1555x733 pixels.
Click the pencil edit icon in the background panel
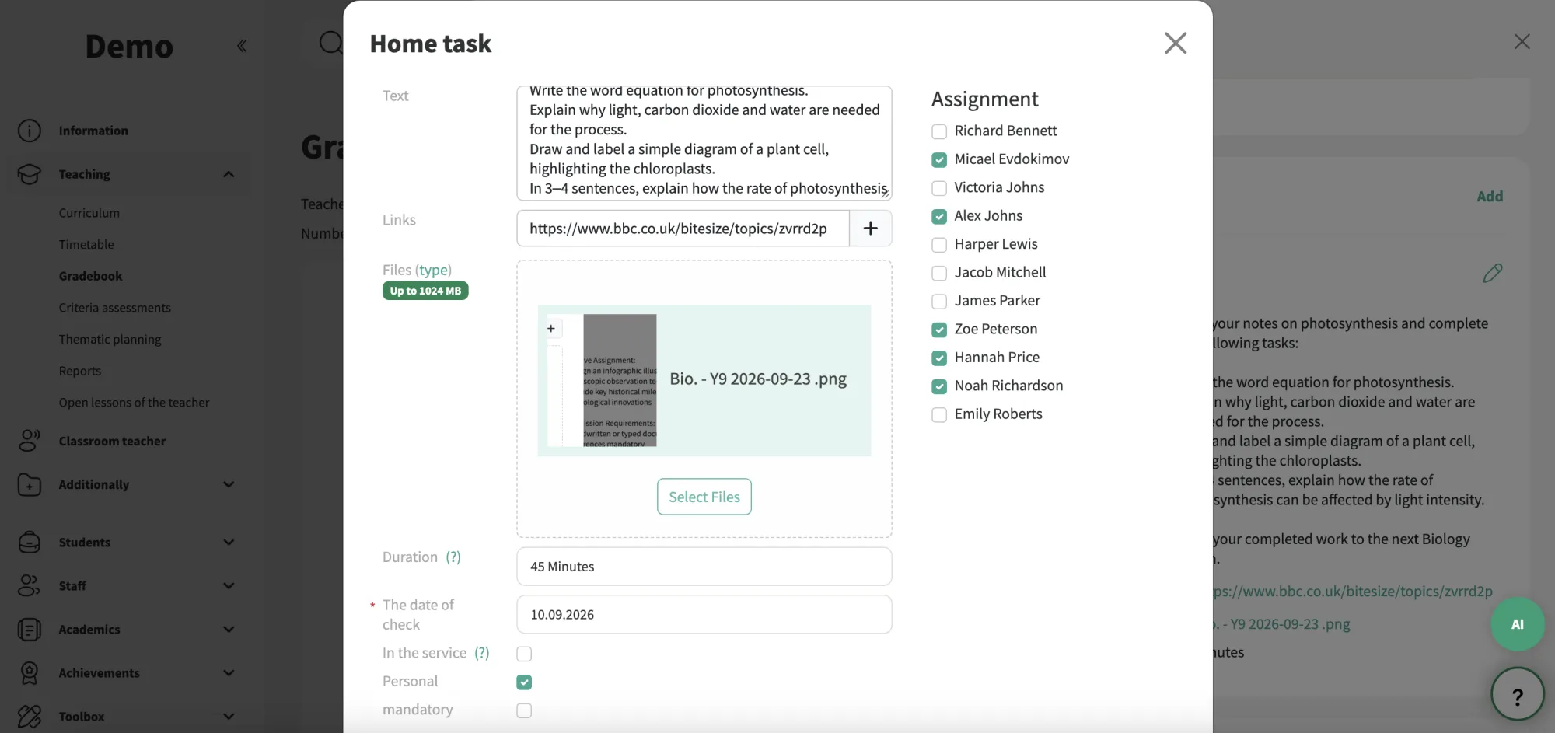pos(1492,273)
